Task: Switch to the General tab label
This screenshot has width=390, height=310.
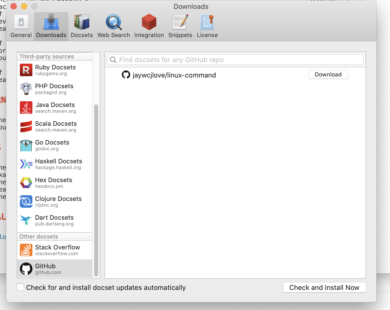Action: click(x=21, y=35)
